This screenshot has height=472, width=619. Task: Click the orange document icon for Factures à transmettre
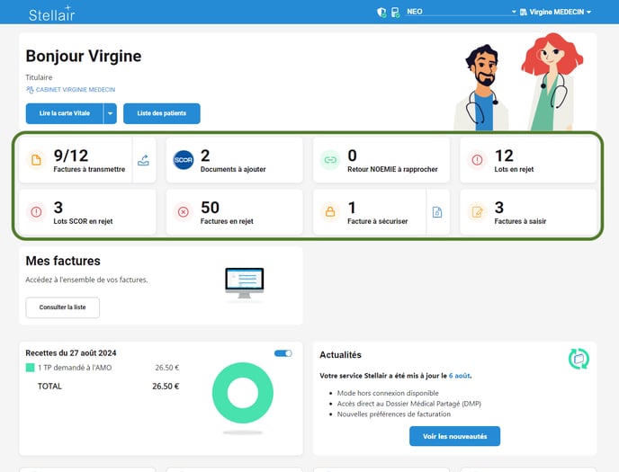[36, 160]
